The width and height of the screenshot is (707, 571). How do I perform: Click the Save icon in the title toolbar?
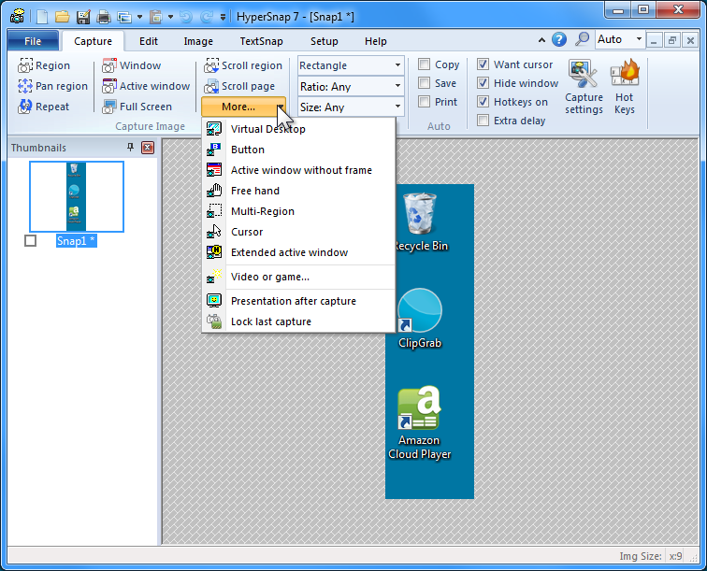83,17
